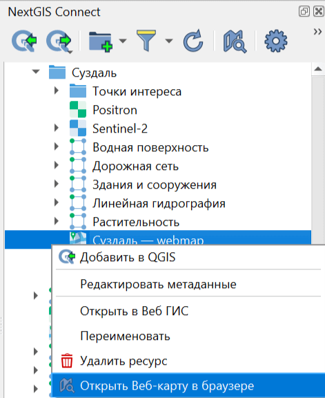Click the Линейная гидрография vector layer icon
Screen dimensions: 325x398
pyautogui.click(x=78, y=203)
